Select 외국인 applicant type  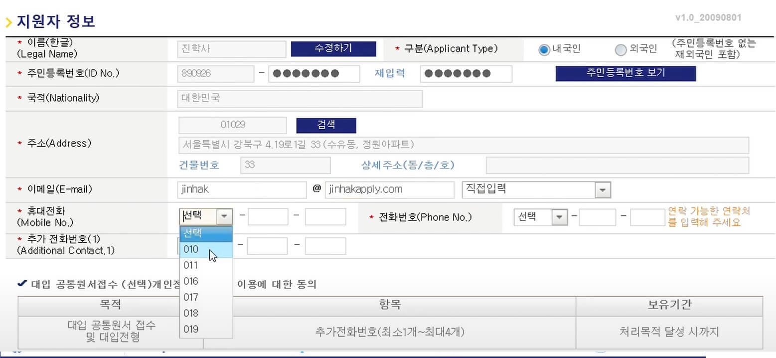coord(621,49)
